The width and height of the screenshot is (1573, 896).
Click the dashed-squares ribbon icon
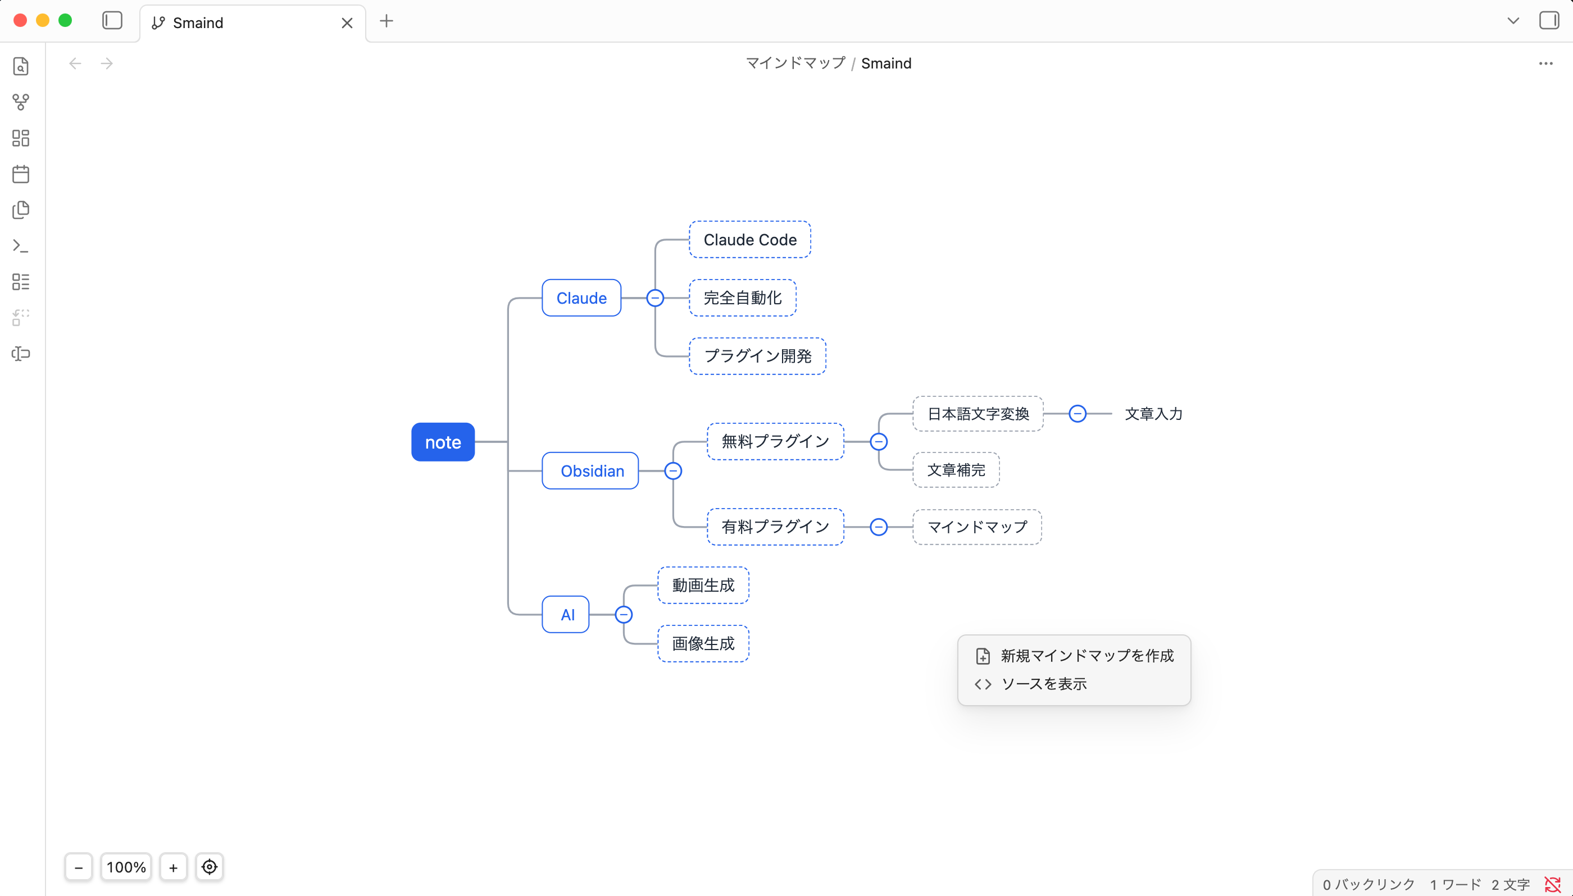pos(21,318)
